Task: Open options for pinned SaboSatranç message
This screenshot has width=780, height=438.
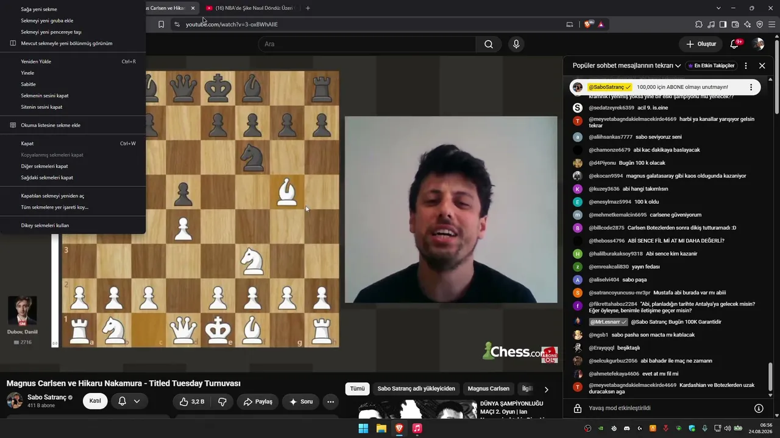Action: point(751,87)
